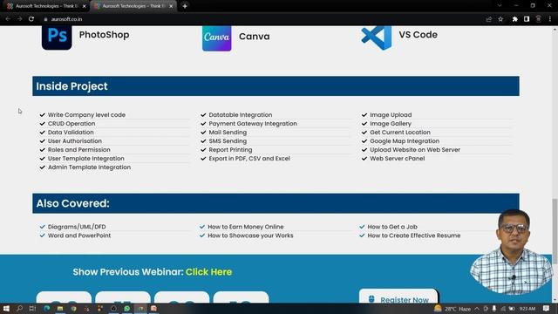
Task: Click the 'Image Upload' list item
Action: (391, 115)
